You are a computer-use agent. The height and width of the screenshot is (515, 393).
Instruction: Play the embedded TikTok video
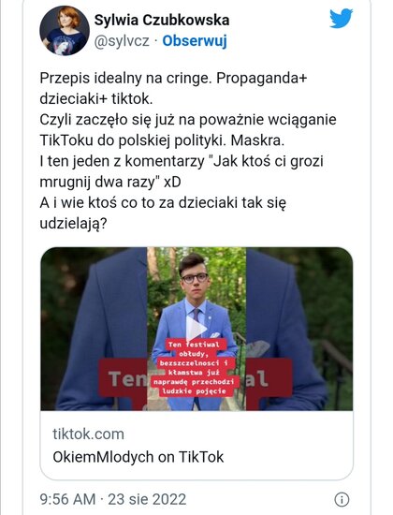[196, 329]
